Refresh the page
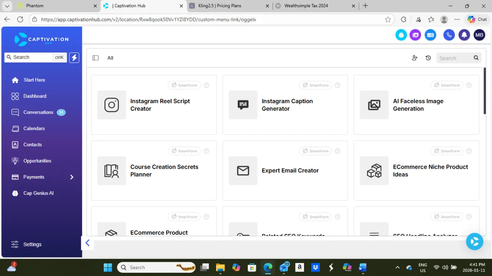492x276 pixels. tap(20, 19)
